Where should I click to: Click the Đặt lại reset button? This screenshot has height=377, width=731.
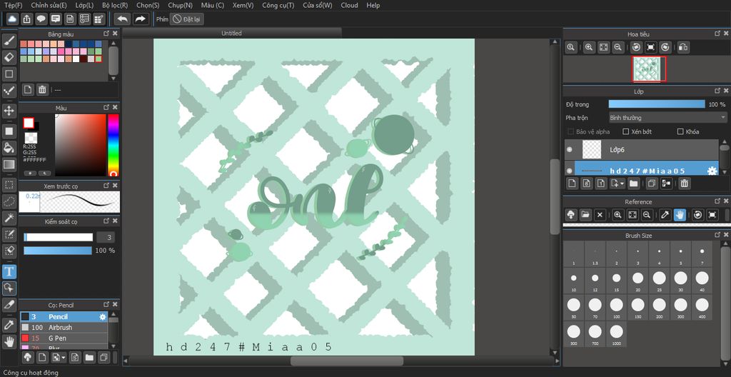point(186,19)
